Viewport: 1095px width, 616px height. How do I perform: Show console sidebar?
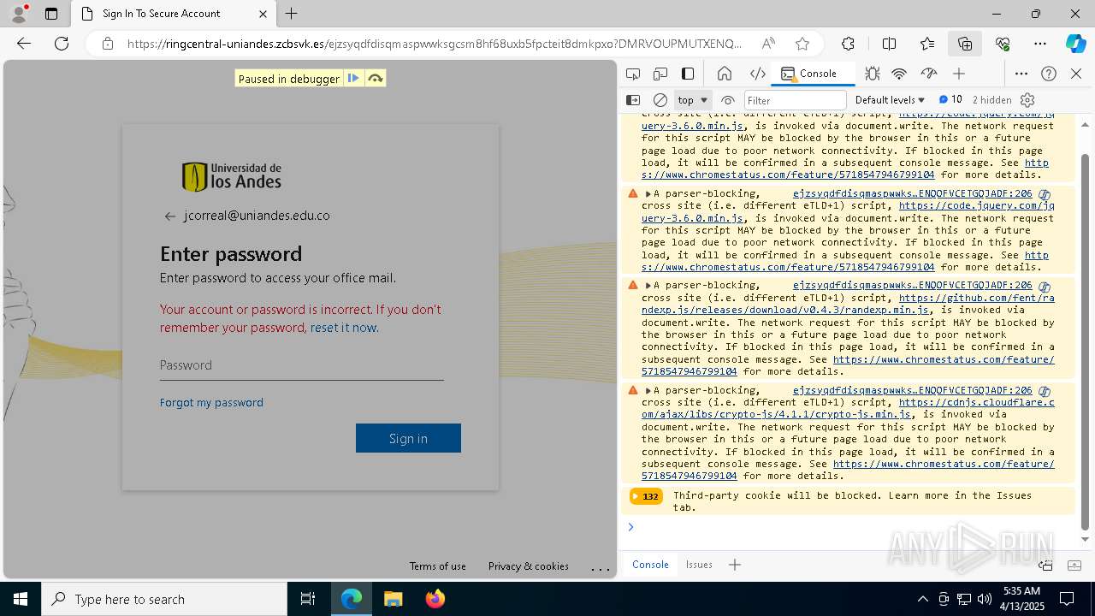click(x=633, y=100)
